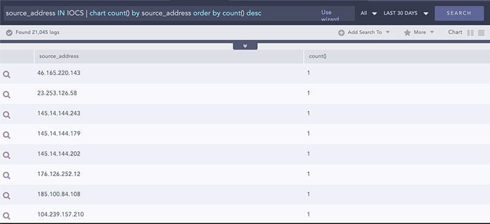Collapse panel with the double-chevron handle
The height and width of the screenshot is (224, 490).
click(246, 46)
